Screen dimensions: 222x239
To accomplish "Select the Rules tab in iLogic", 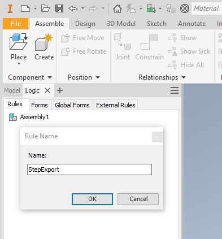I will pos(15,104).
